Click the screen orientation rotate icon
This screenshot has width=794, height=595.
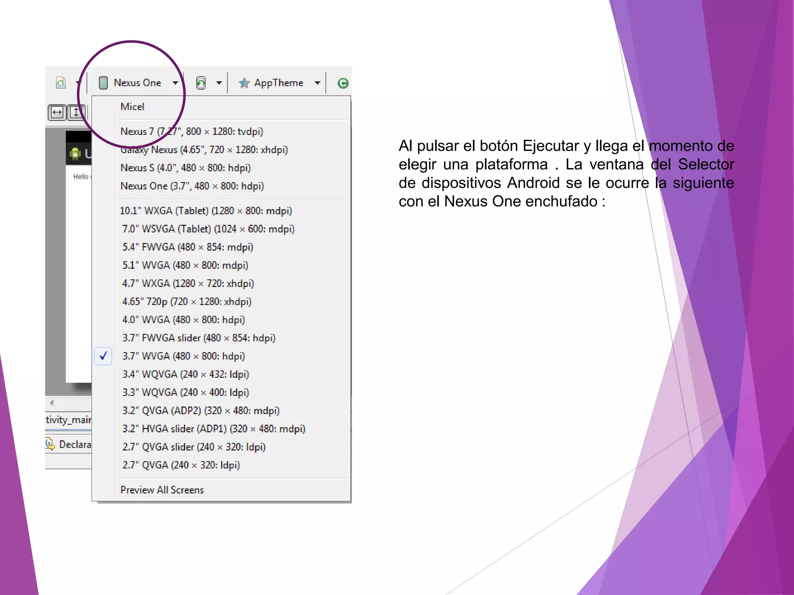coord(201,83)
